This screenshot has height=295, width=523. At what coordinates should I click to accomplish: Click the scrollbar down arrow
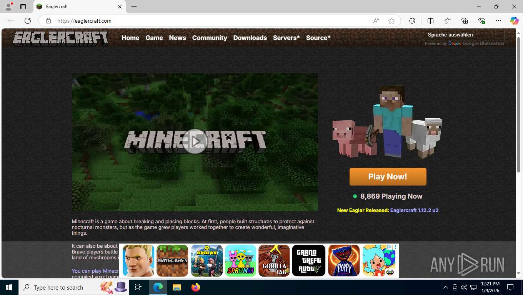518,273
